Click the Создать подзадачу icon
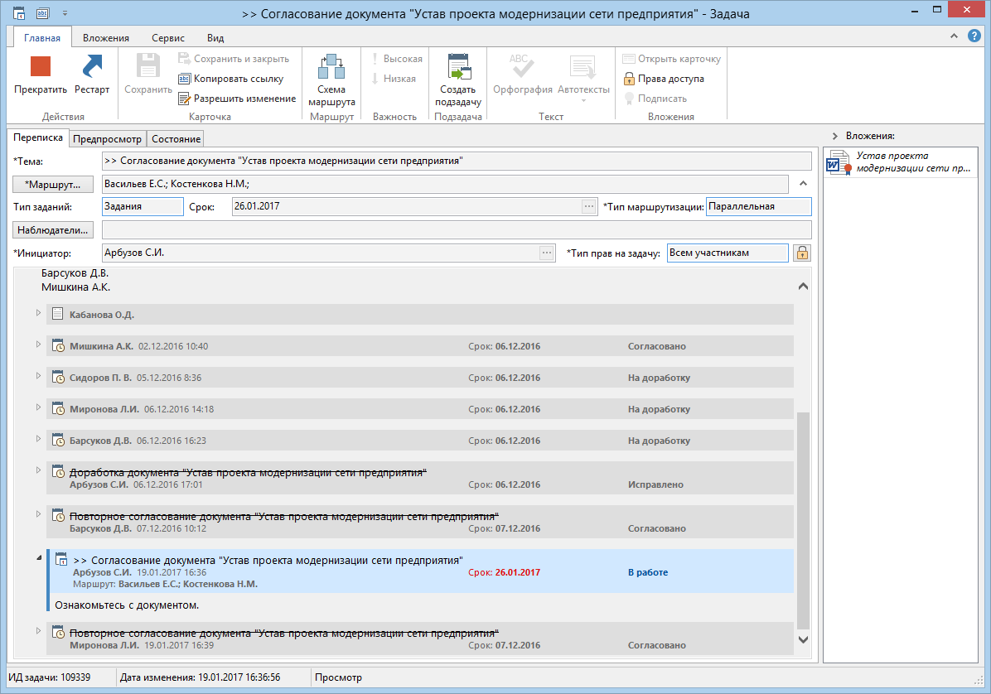The width and height of the screenshot is (991, 694). coord(458,67)
